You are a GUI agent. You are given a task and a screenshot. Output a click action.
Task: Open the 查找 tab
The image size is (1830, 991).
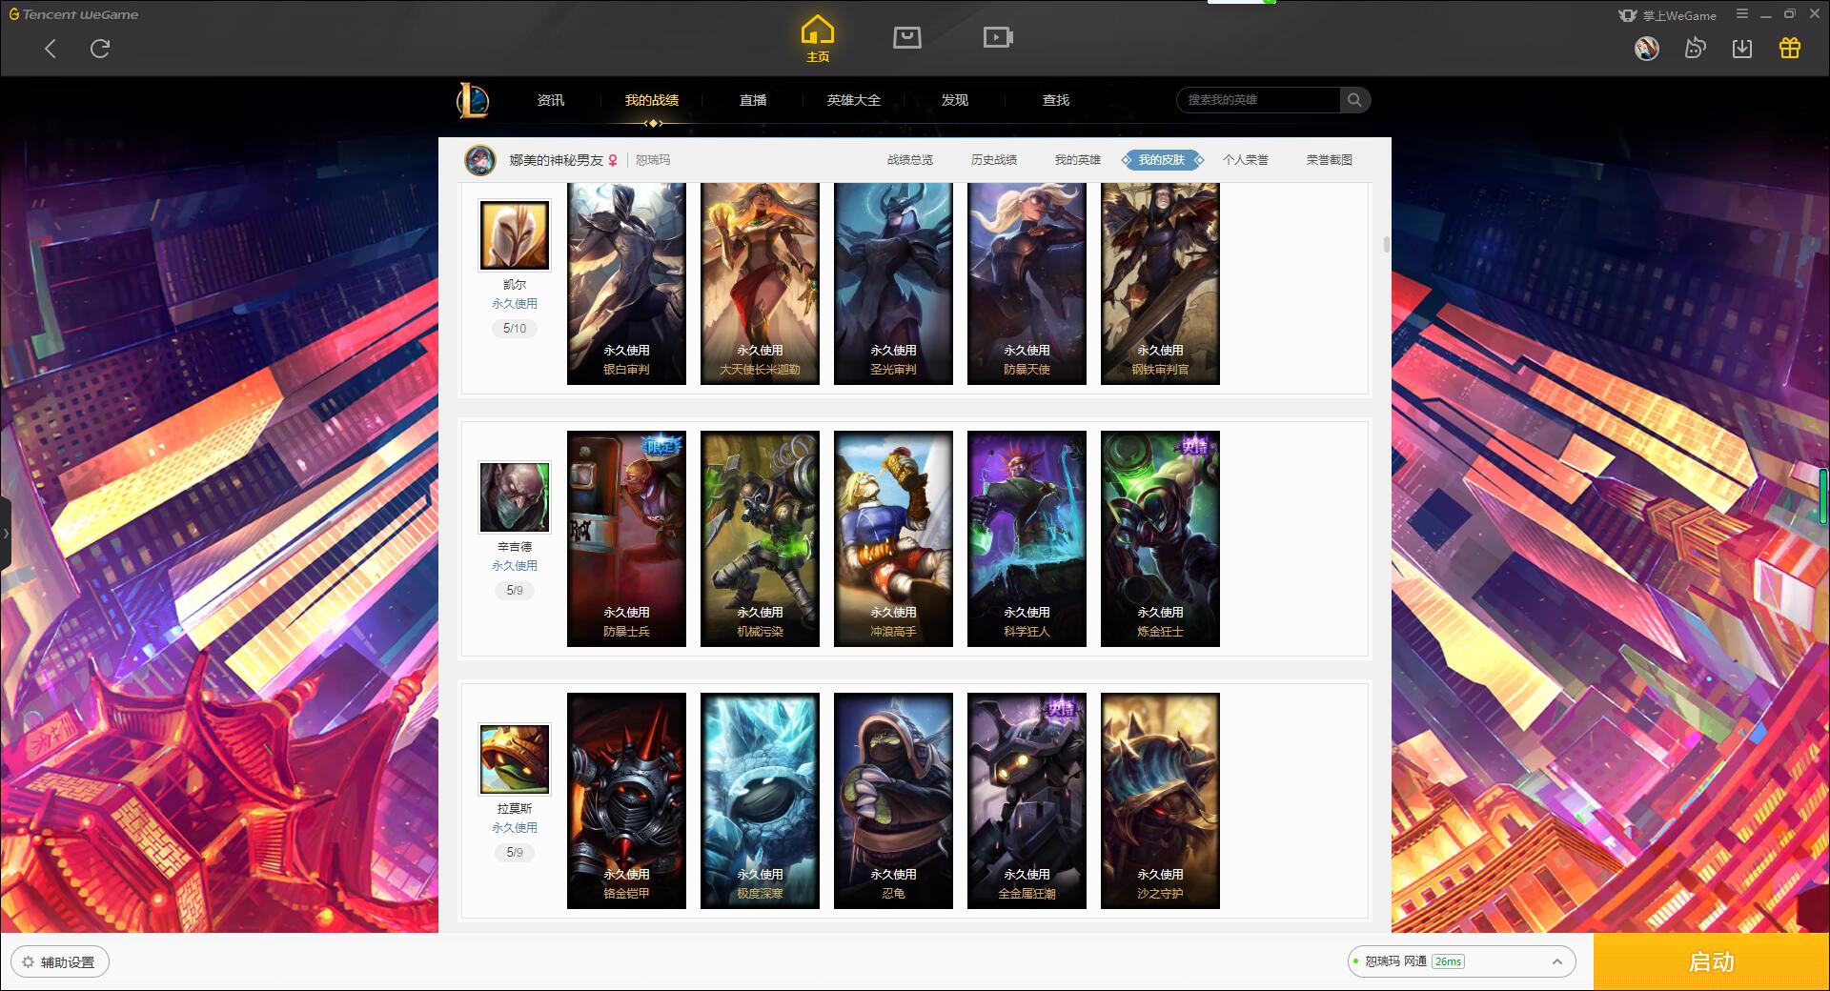pos(1056,100)
